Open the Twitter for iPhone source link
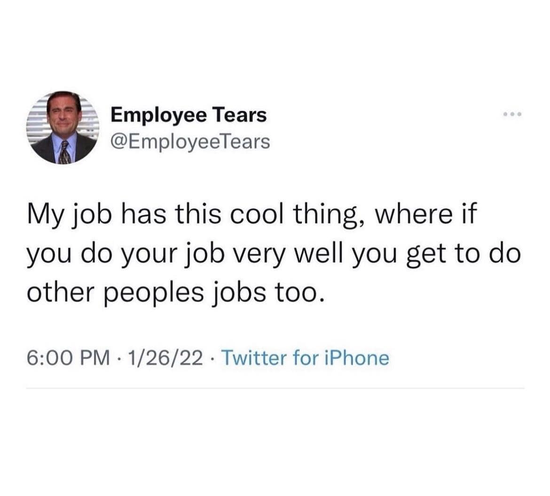550x496 pixels. 305,358
